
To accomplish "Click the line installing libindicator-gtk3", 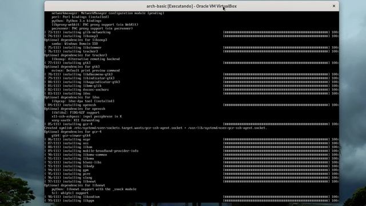I will tap(79, 78).
